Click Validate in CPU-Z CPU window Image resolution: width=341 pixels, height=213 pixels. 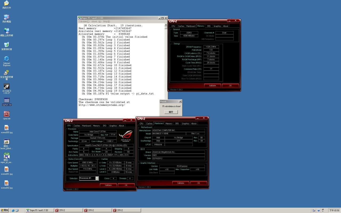tap(108, 185)
